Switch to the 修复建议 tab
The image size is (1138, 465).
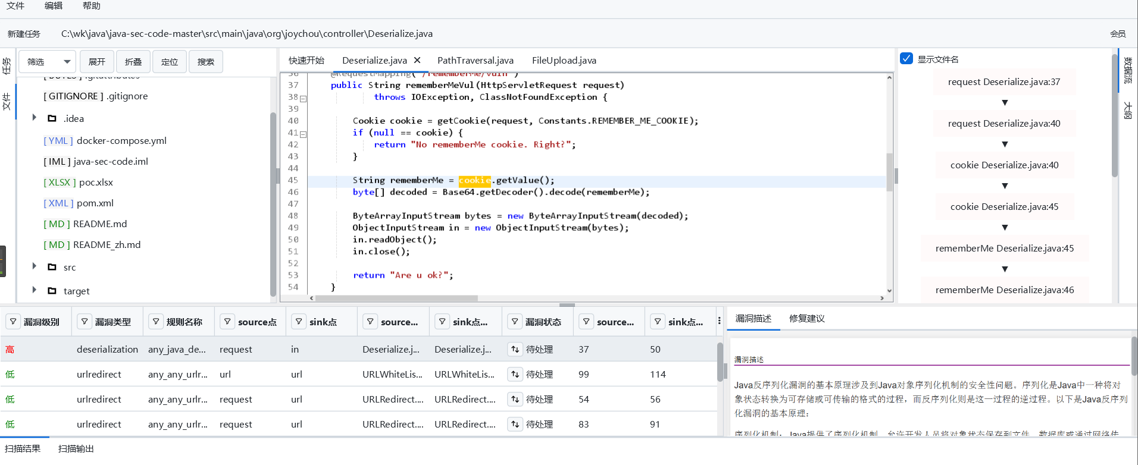tap(806, 318)
